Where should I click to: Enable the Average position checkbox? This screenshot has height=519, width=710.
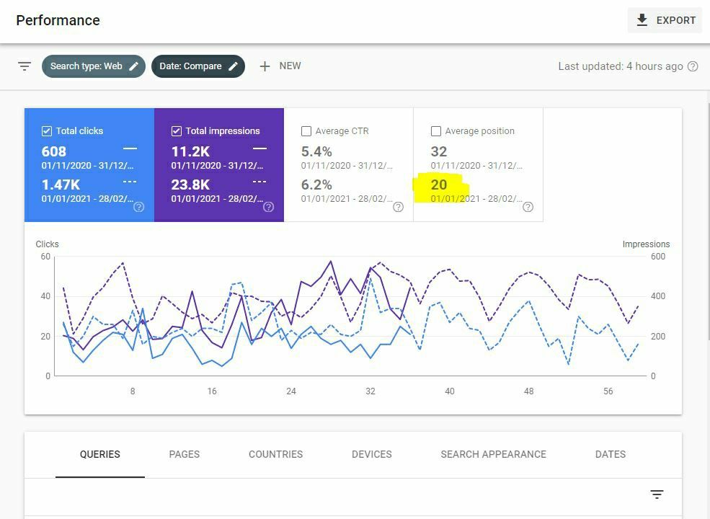(436, 131)
